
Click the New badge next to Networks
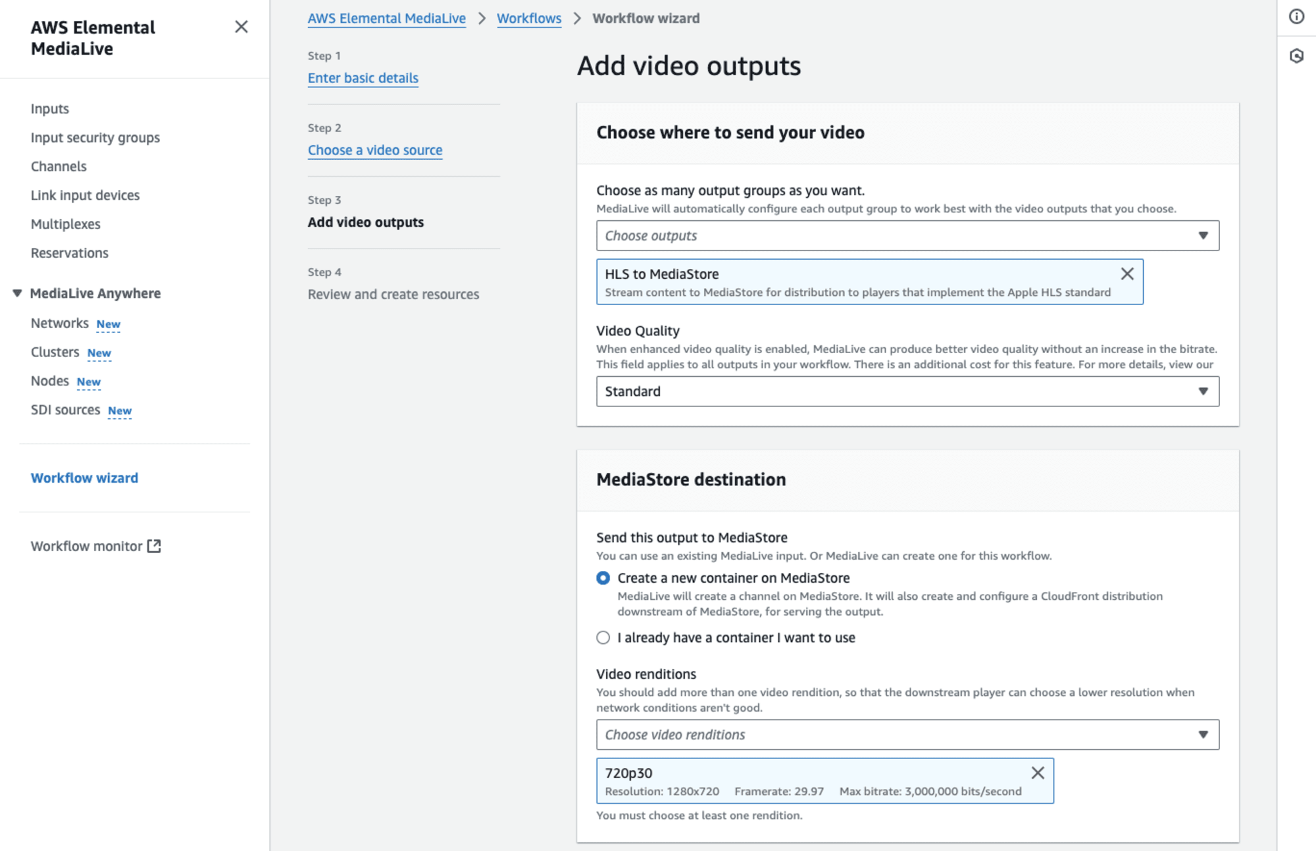tap(109, 324)
